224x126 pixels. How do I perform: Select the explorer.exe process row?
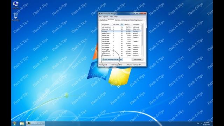tap(121, 54)
